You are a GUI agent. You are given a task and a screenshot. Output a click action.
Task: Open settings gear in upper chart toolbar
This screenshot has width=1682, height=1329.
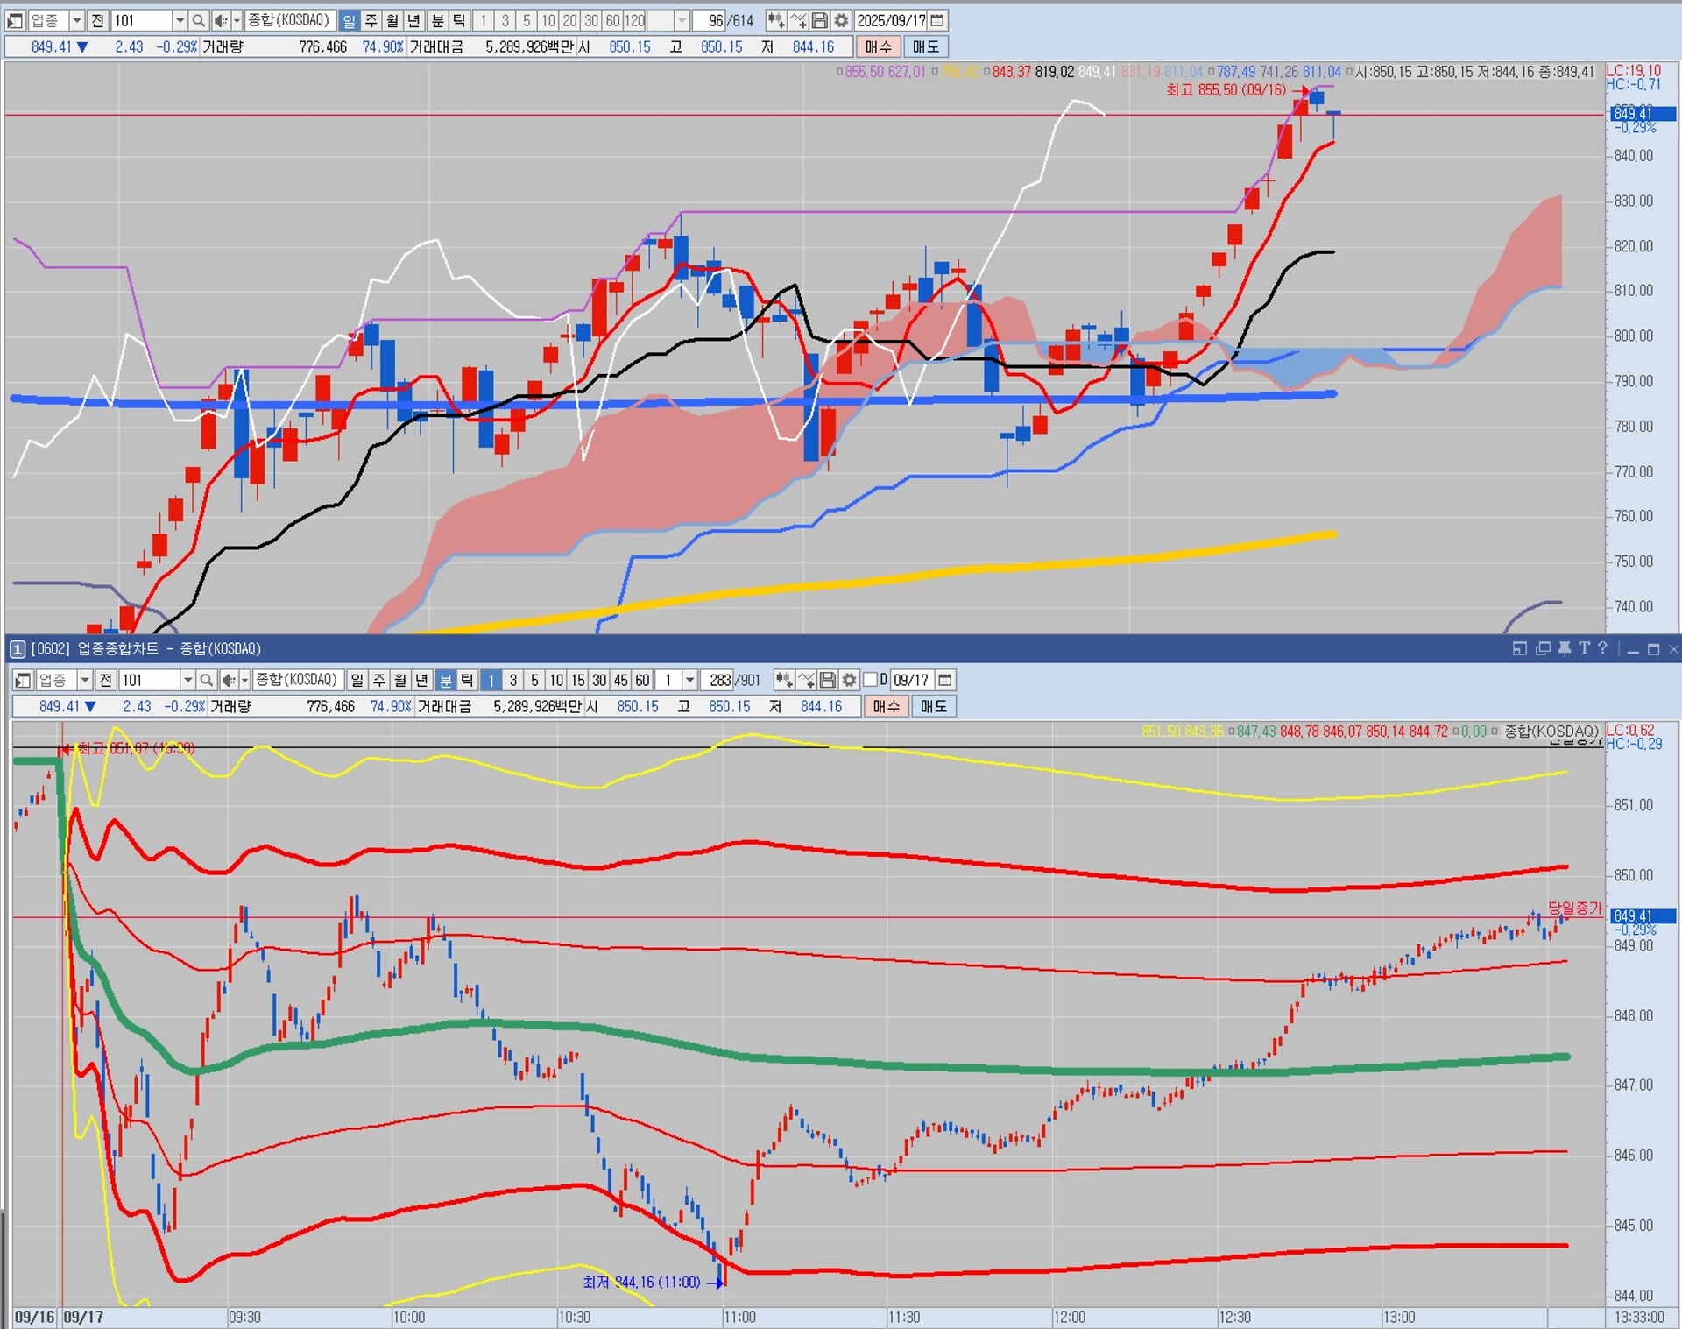841,20
